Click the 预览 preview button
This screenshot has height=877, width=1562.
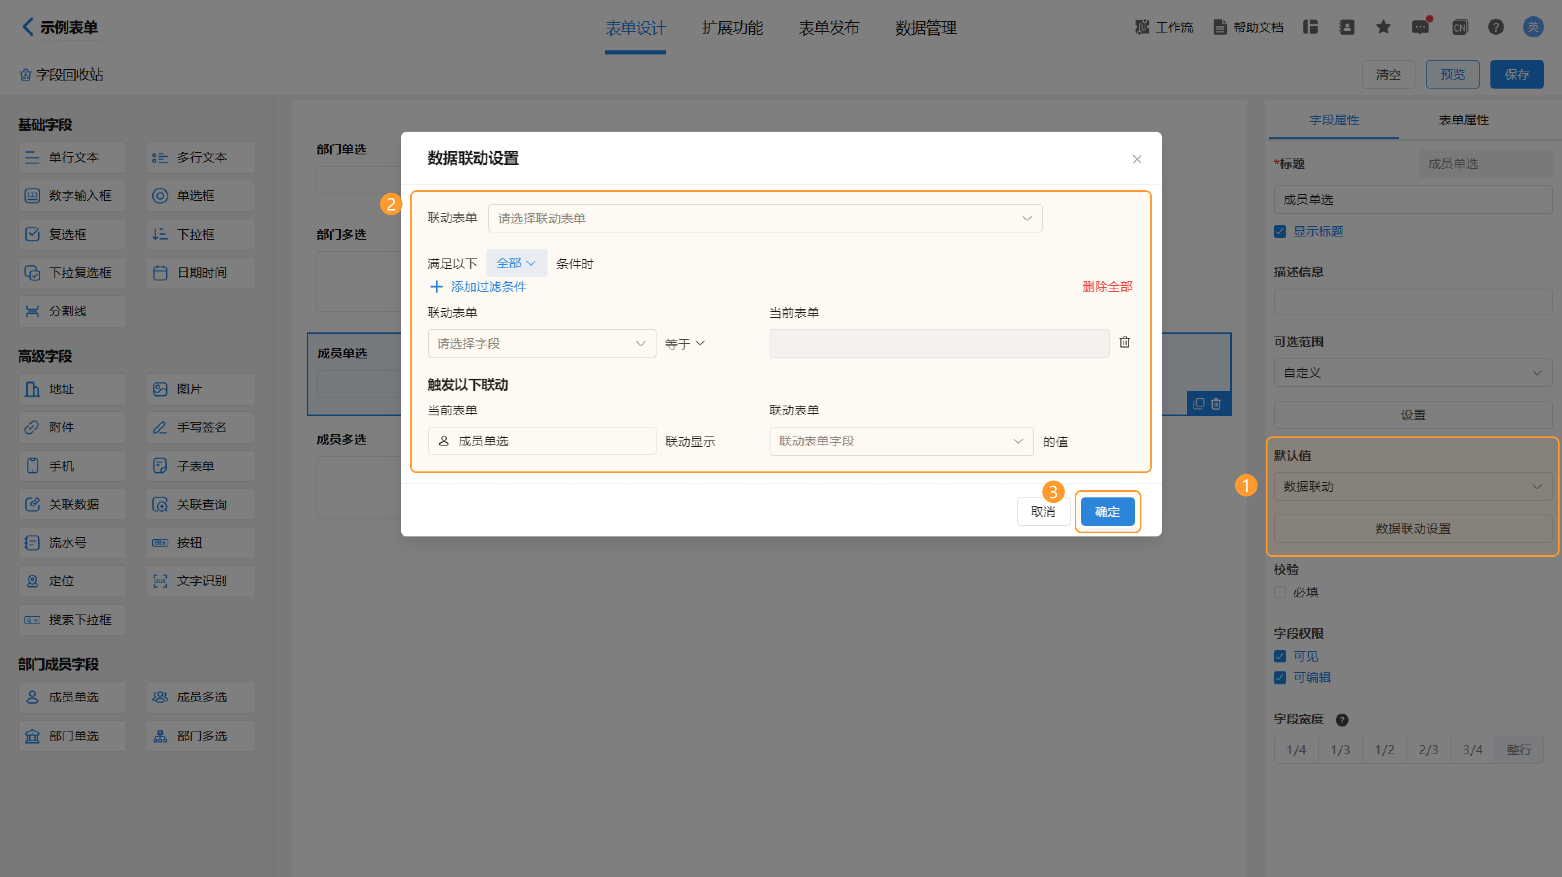1452,74
